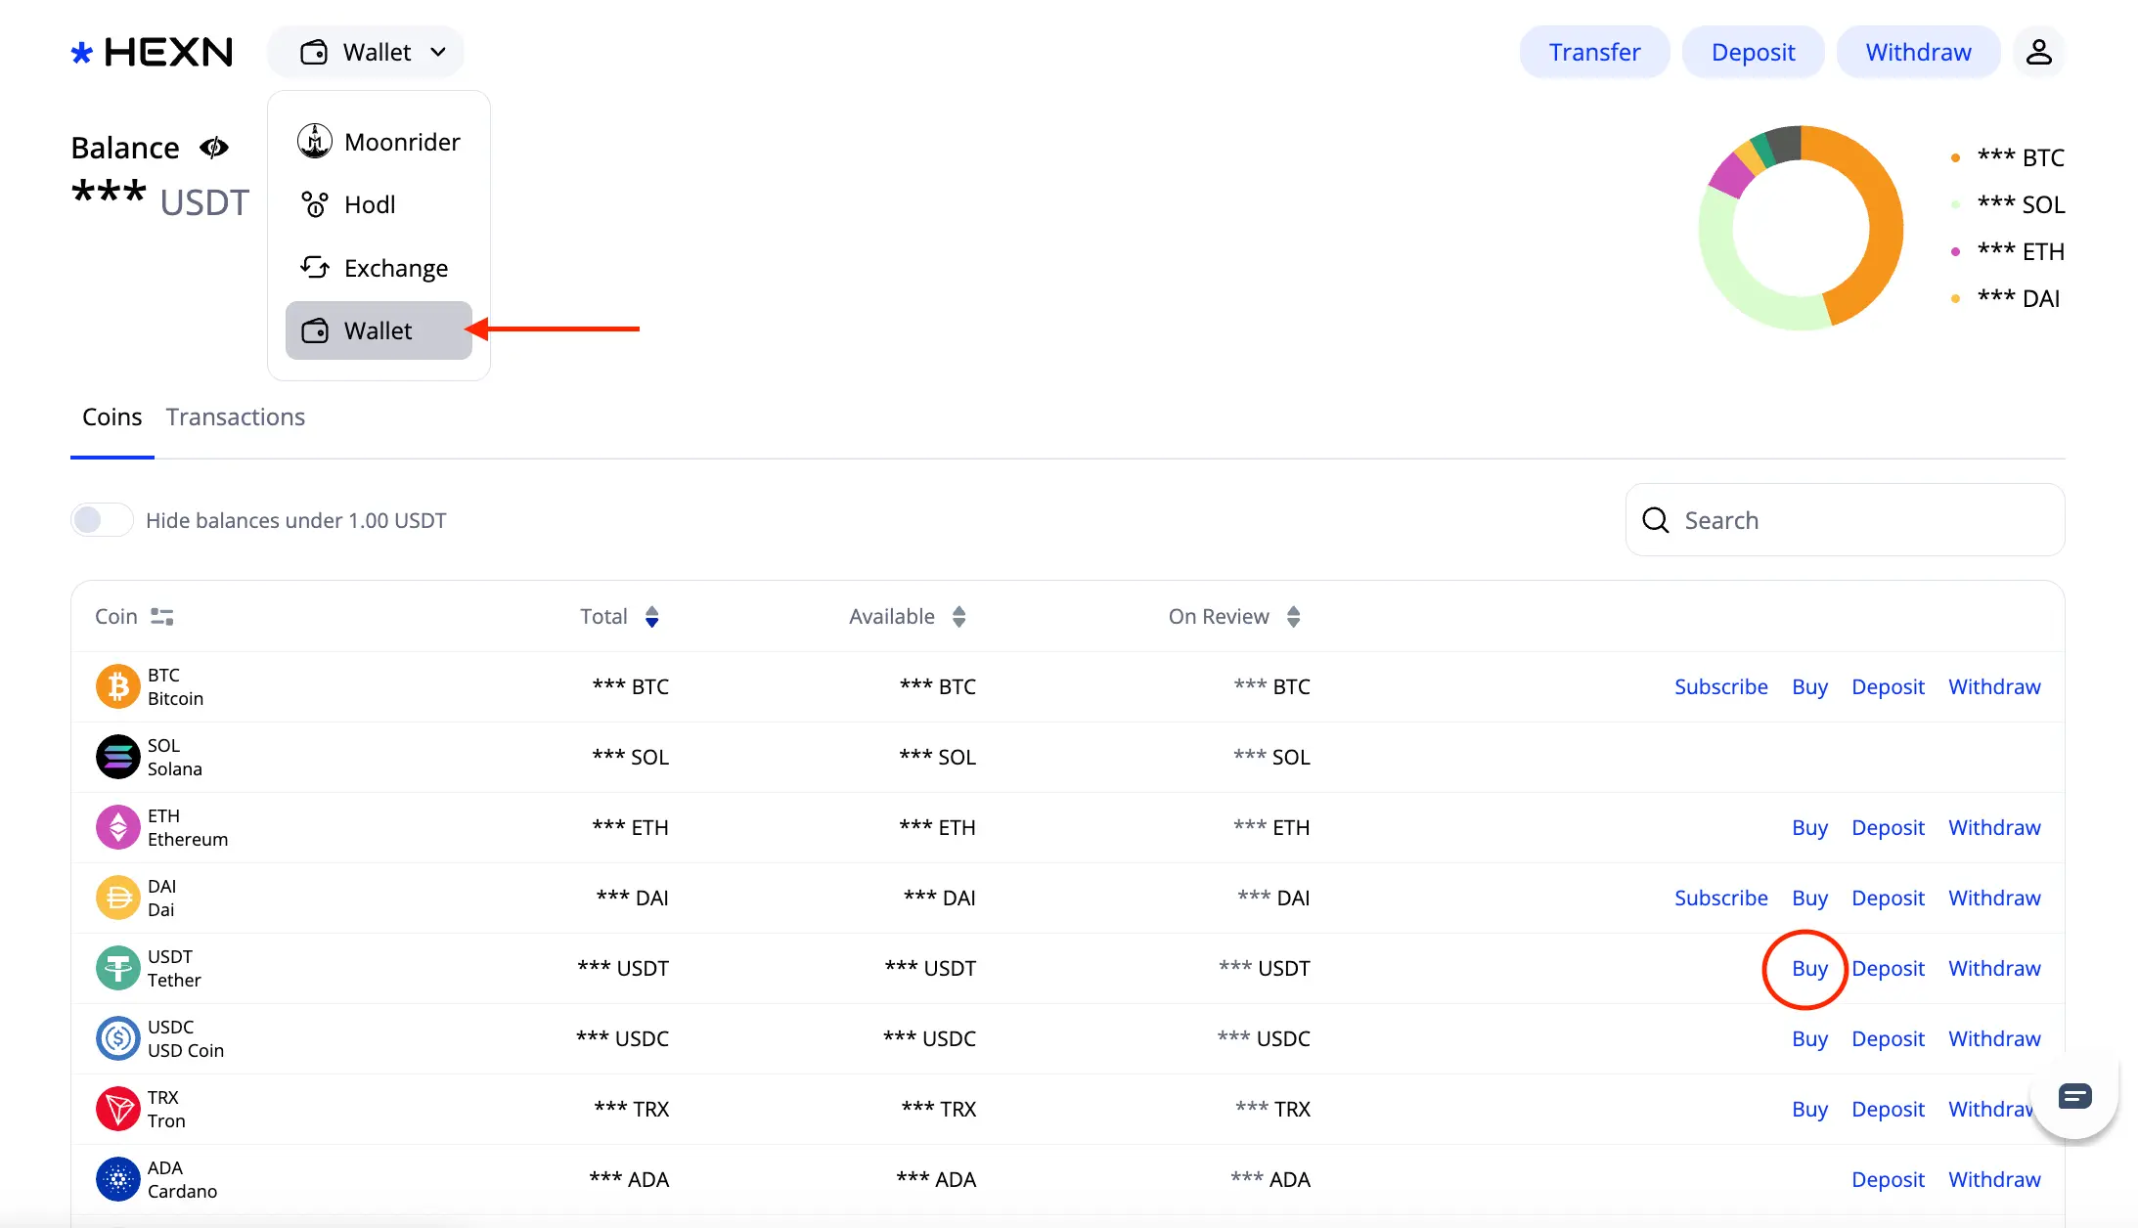
Task: Focus the Search input field
Action: coord(1845,520)
